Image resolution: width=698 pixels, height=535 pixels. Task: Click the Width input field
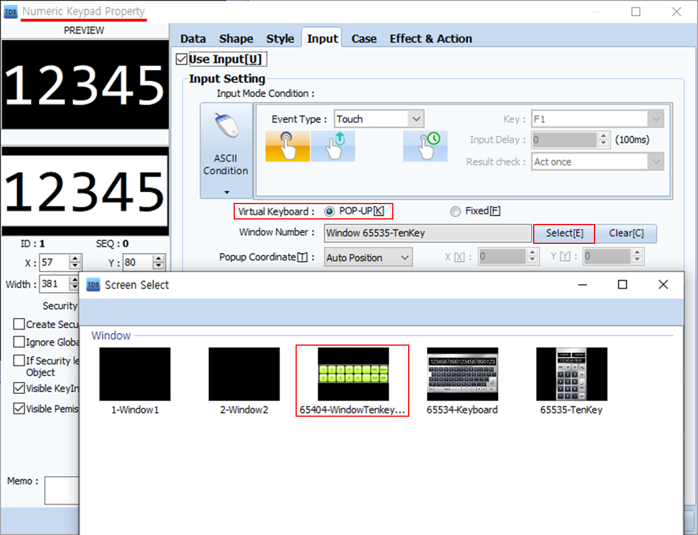(x=55, y=284)
